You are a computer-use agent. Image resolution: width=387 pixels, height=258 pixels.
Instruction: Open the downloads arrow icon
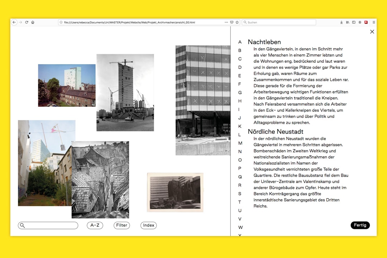tap(341, 22)
